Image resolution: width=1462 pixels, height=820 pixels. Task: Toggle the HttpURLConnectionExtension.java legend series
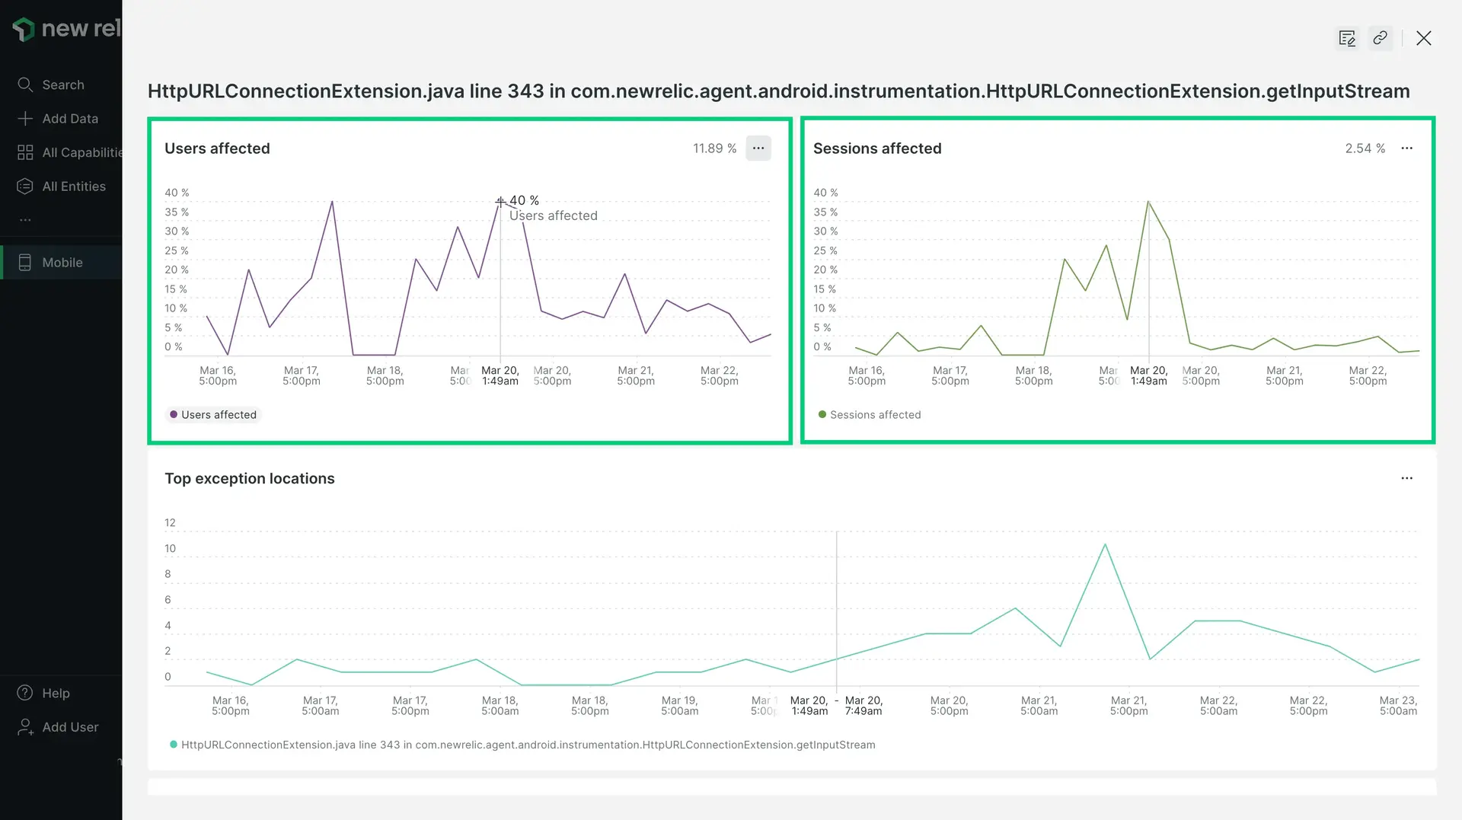528,745
